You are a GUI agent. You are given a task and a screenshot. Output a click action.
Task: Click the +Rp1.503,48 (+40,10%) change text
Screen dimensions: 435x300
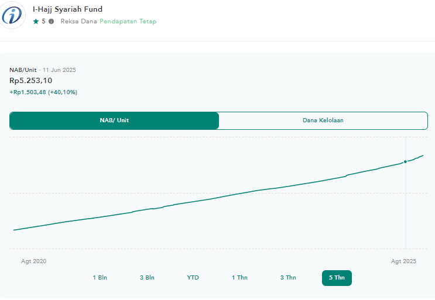click(x=43, y=92)
